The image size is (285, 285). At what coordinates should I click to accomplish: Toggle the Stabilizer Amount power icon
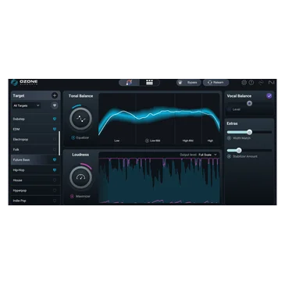tap(230, 156)
